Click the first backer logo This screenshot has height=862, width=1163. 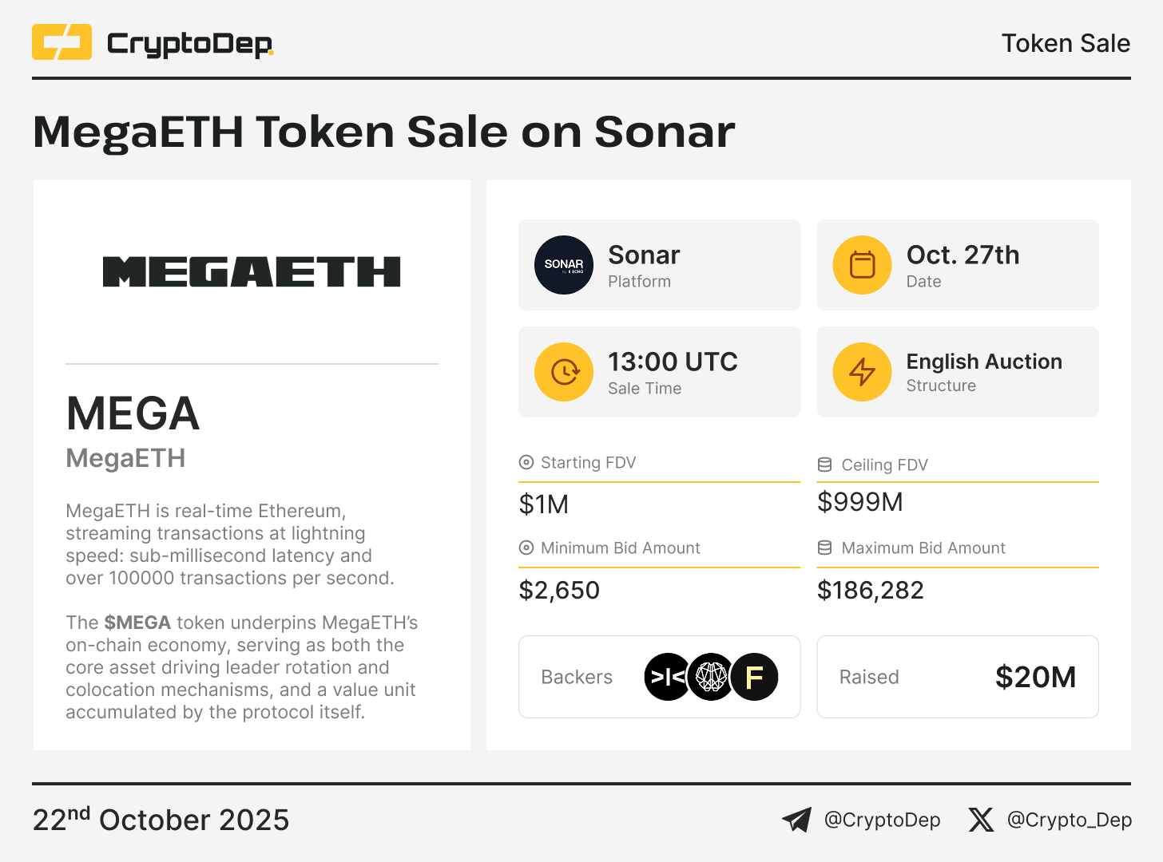coord(667,677)
